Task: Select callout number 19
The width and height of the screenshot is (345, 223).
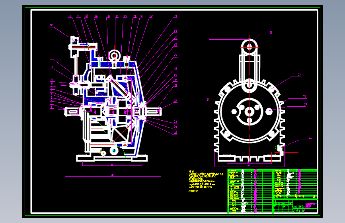Action: tap(125, 16)
